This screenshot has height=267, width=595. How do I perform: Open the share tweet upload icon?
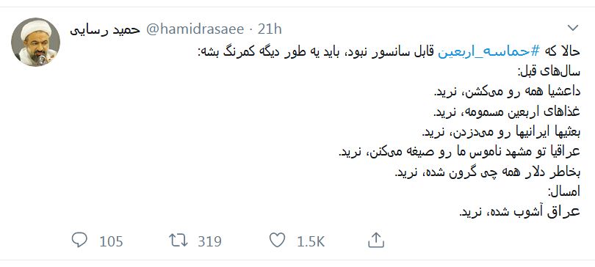[375, 240]
